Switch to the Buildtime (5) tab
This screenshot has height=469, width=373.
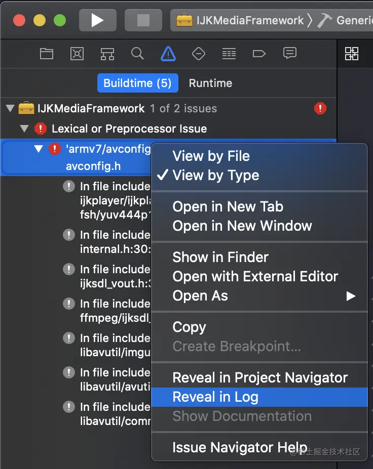pos(137,83)
